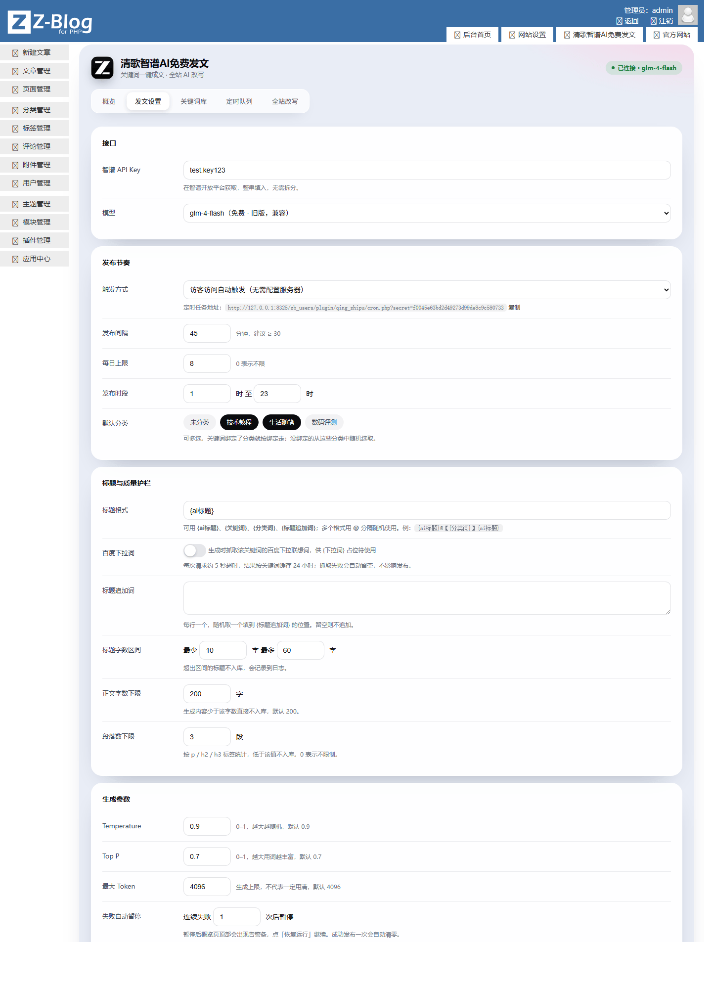Open 应用中心 in the sidebar
Viewport: 712px width, 989px height.
tap(35, 259)
